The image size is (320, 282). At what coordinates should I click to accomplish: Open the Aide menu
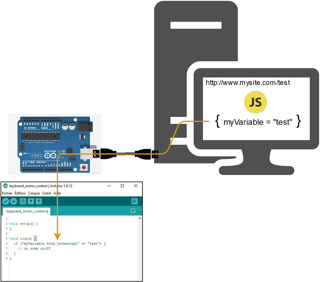pyautogui.click(x=57, y=193)
